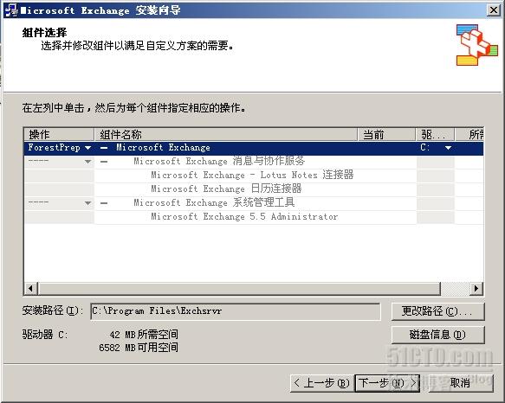This screenshot has width=505, height=403.
Task: Click the right scroll arrow of component list
Action: (x=476, y=289)
